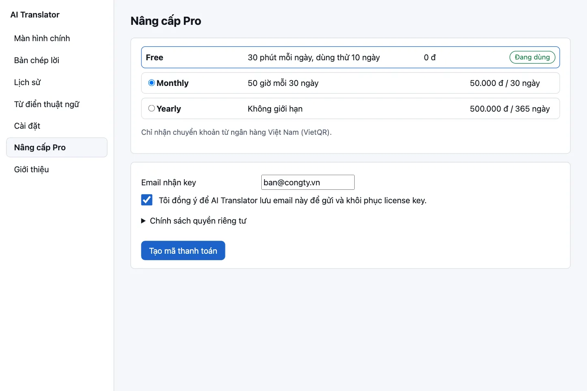Viewport: 587px width, 391px height.
Task: Click the Free plan quota description
Action: click(x=314, y=57)
